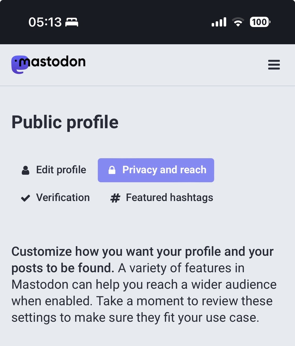The height and width of the screenshot is (346, 295).
Task: Click the hash icon beside Featured hashtags
Action: point(115,198)
